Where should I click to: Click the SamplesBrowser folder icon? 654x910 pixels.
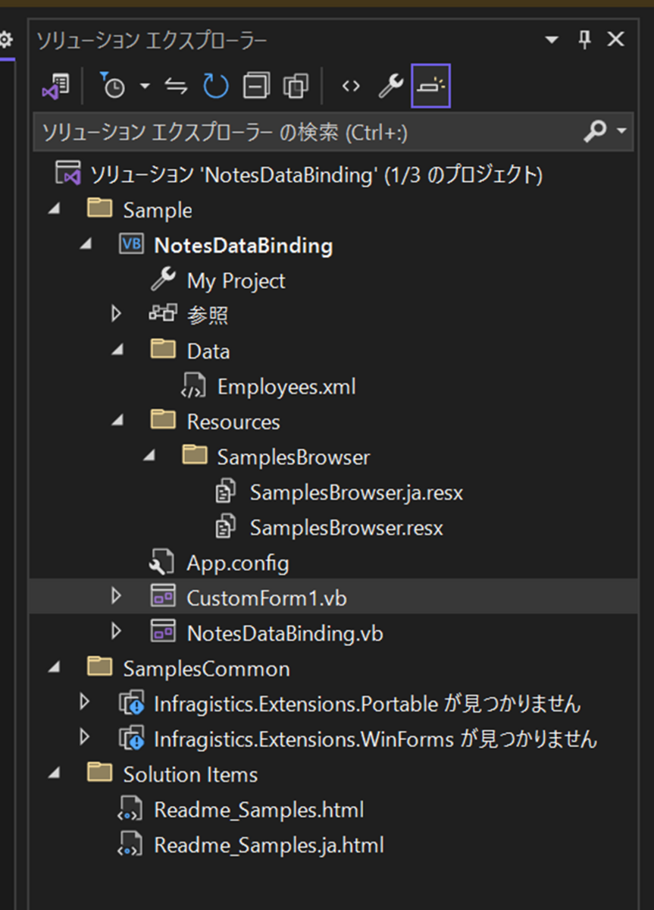pos(196,455)
